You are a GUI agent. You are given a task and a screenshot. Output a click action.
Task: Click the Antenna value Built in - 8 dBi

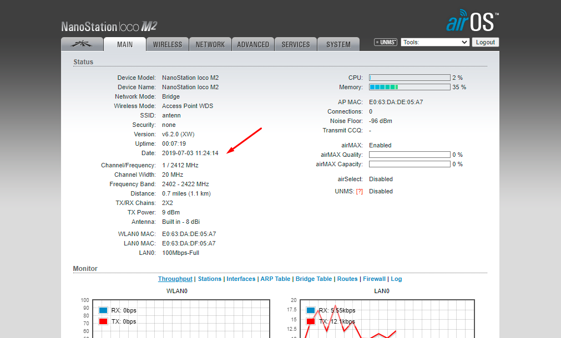pos(181,222)
